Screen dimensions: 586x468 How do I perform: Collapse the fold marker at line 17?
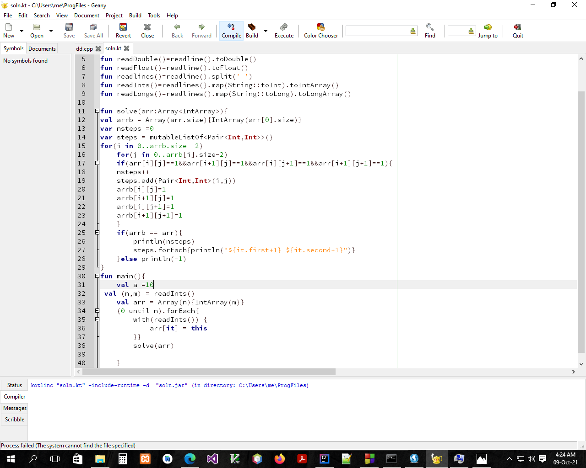click(97, 163)
